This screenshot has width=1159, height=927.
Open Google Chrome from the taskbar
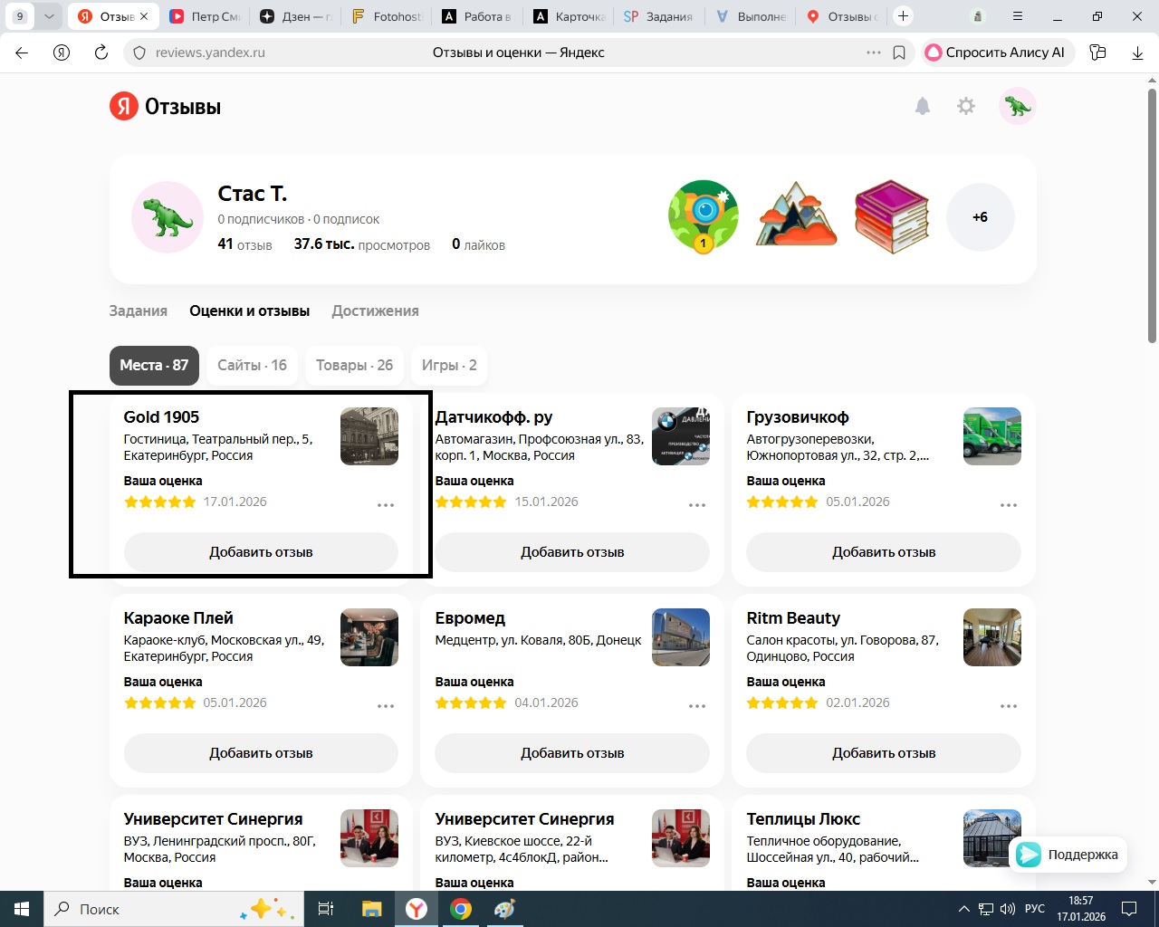pyautogui.click(x=461, y=909)
